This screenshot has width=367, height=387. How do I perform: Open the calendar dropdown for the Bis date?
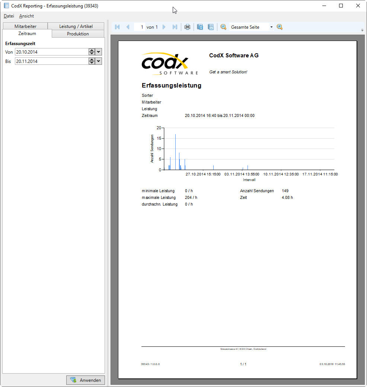[98, 61]
